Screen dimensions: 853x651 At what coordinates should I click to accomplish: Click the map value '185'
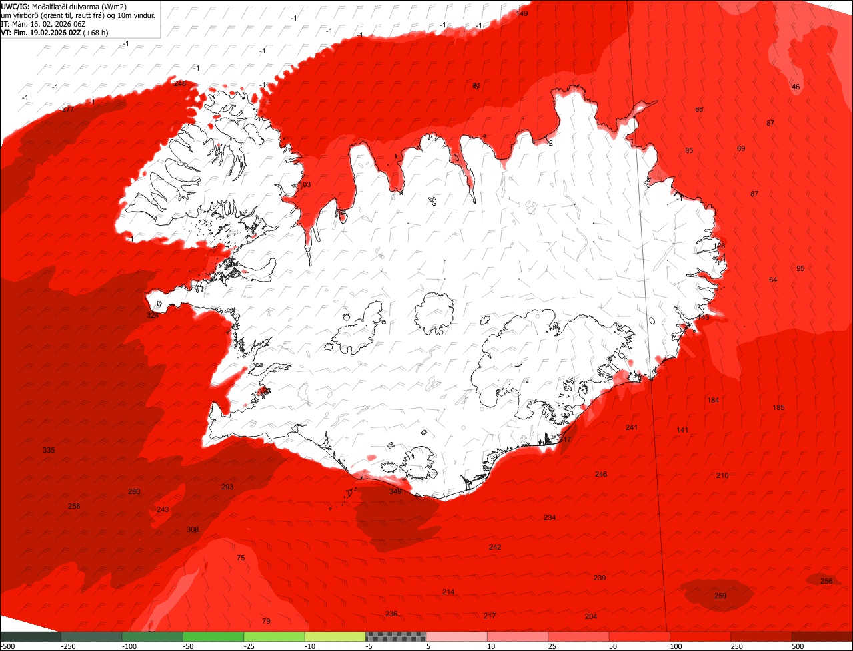(x=778, y=408)
